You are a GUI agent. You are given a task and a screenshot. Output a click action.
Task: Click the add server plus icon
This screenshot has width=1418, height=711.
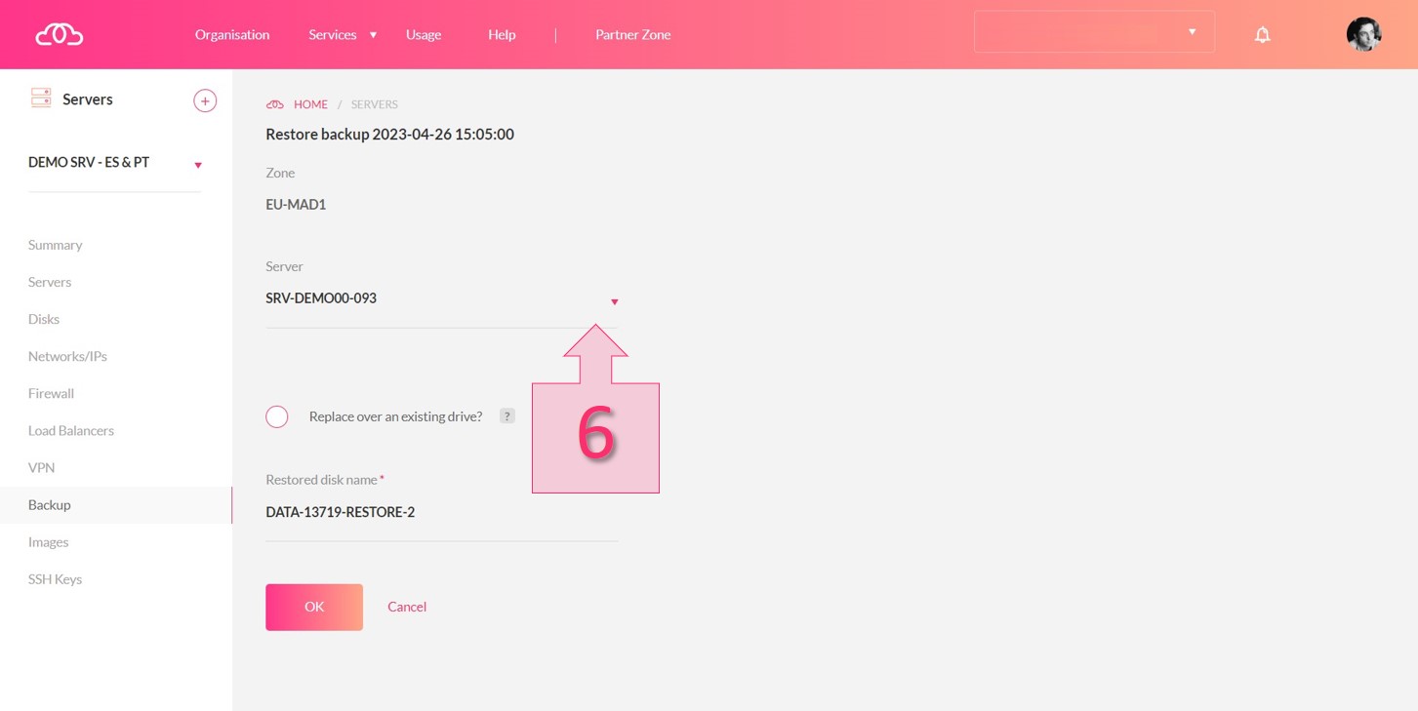[x=205, y=100]
